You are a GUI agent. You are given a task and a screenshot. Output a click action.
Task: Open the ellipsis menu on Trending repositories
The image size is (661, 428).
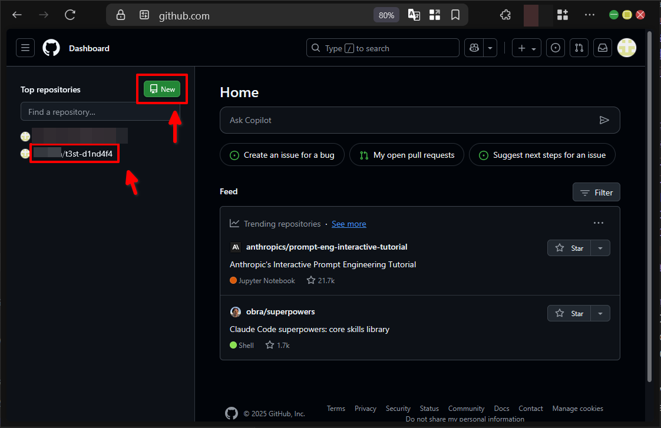click(x=599, y=223)
